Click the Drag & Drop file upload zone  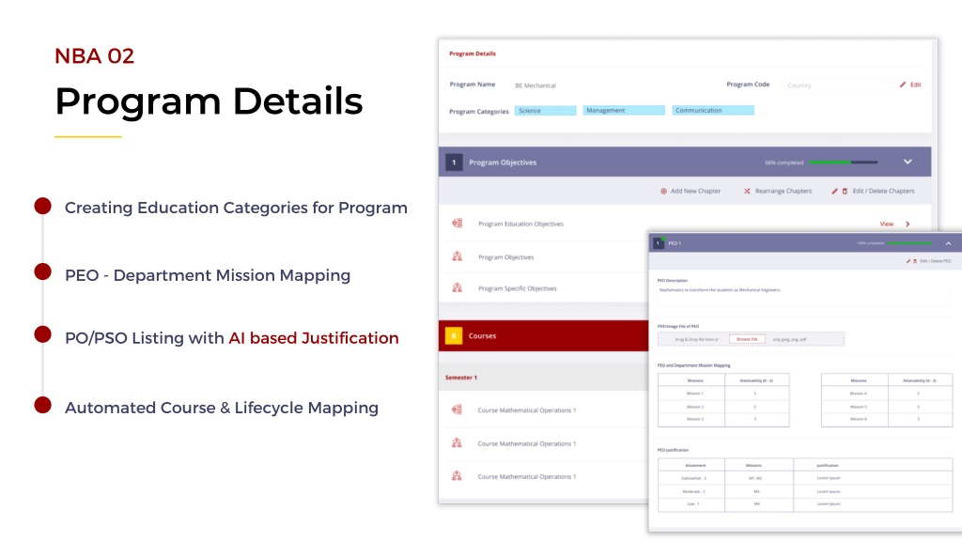coord(751,339)
